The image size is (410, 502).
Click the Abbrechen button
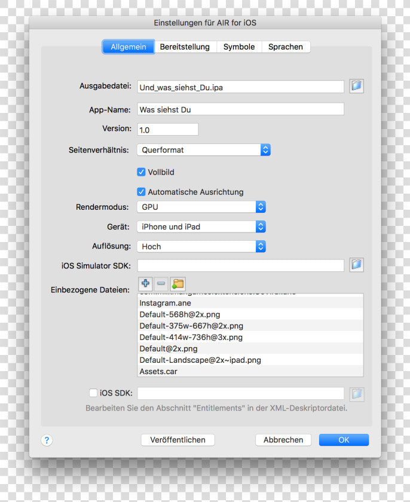[x=283, y=440]
